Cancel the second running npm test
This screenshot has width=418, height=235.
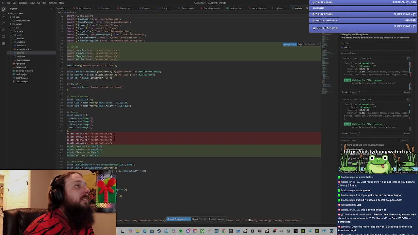pos(407,133)
